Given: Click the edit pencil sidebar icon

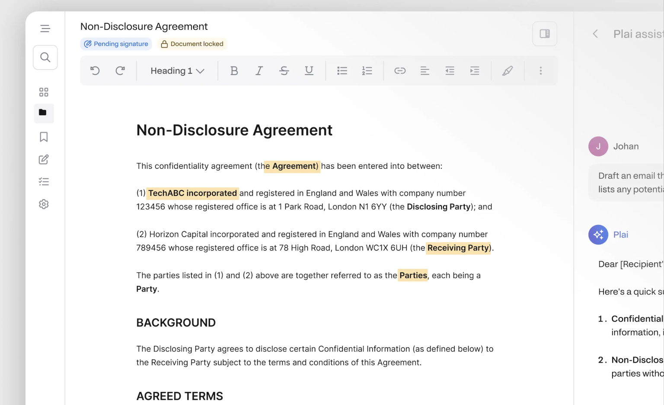Looking at the screenshot, I should click(44, 159).
